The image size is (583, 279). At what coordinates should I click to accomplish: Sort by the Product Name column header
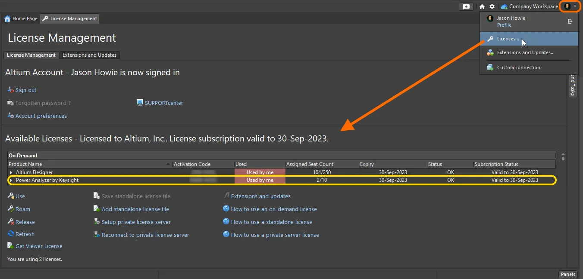[x=90, y=164]
